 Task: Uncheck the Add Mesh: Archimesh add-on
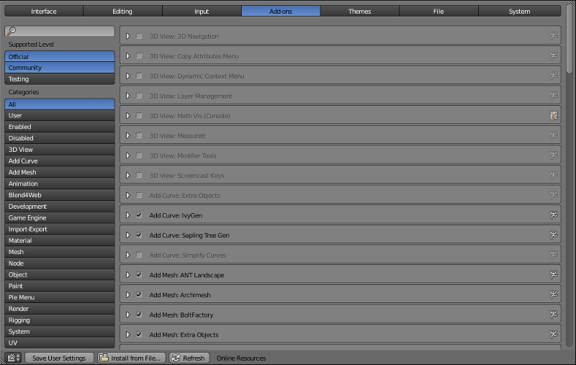click(x=139, y=295)
